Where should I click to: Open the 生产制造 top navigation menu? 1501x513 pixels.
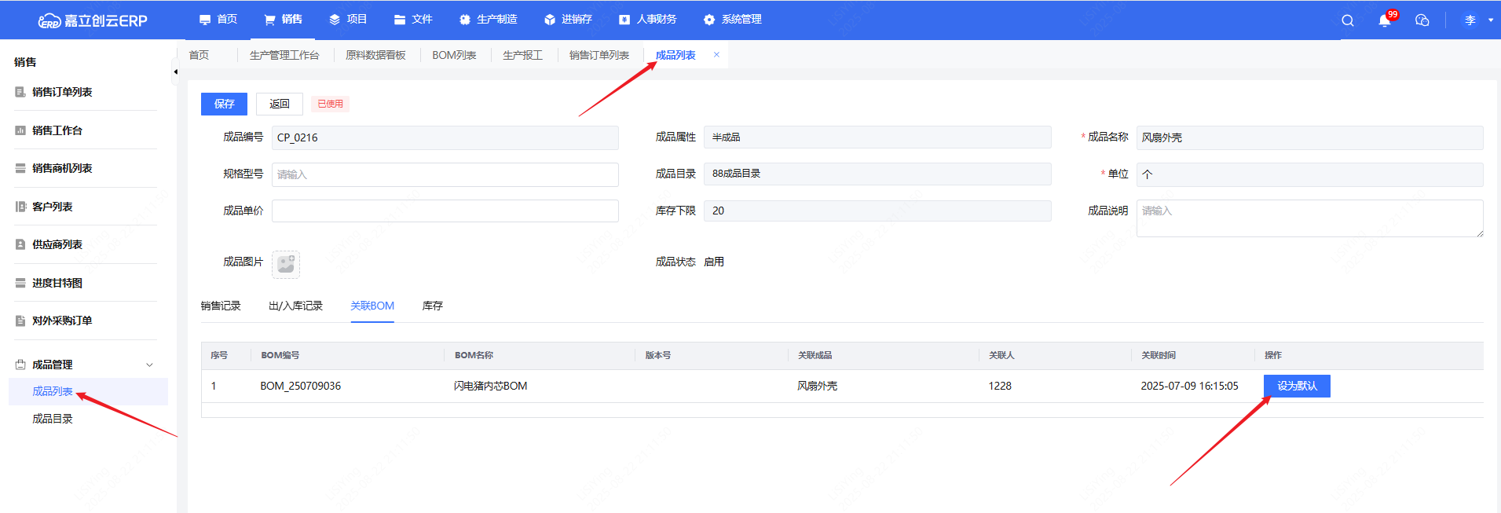pos(489,20)
